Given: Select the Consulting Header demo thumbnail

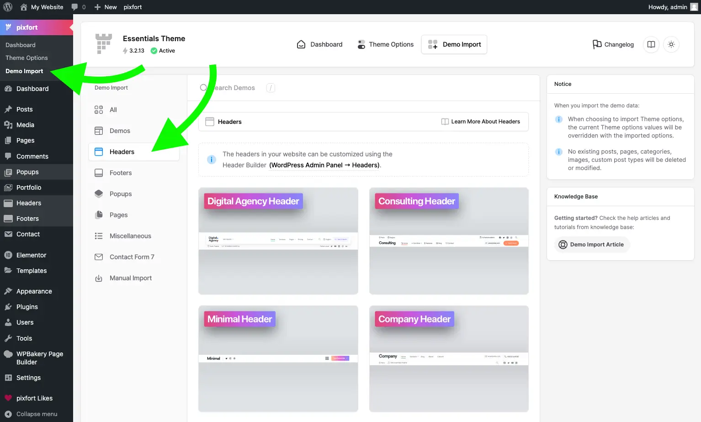Looking at the screenshot, I should point(448,241).
